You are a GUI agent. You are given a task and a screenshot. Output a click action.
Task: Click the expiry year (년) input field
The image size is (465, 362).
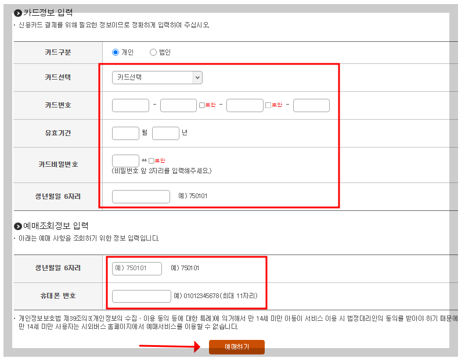[x=165, y=133]
